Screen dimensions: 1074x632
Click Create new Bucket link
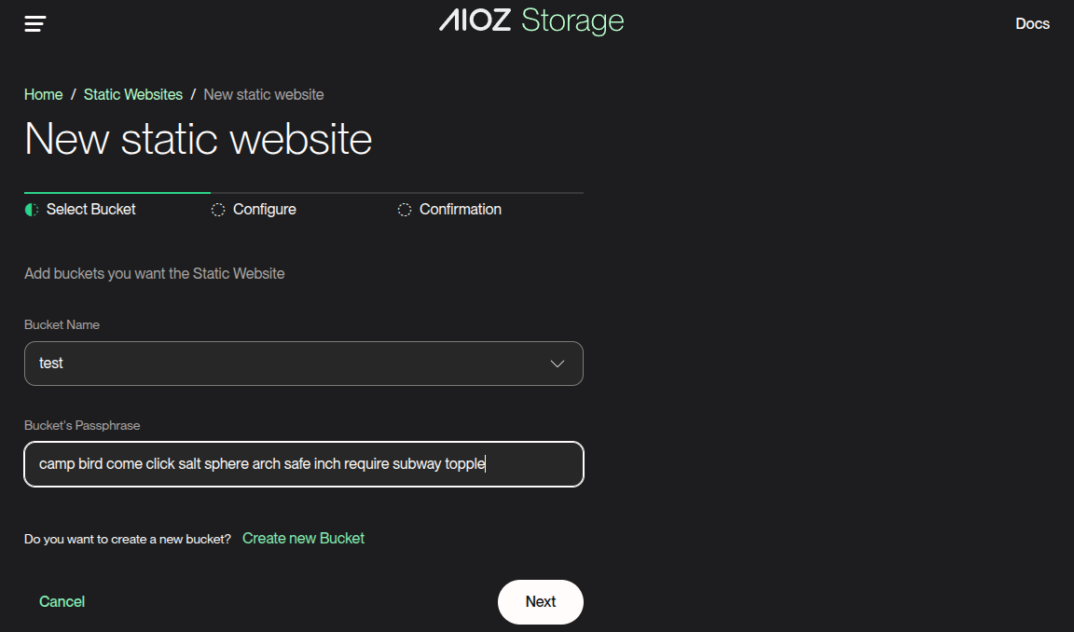click(303, 539)
